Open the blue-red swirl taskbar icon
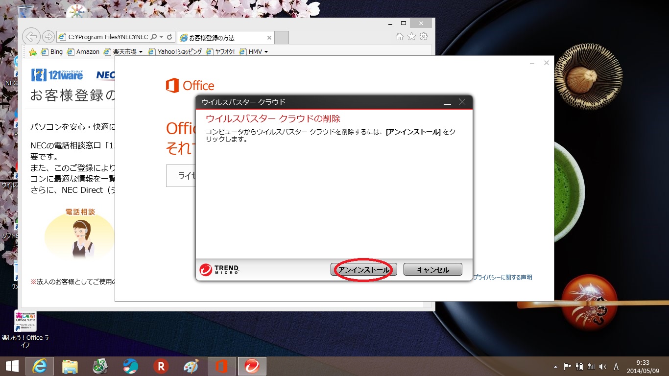The image size is (669, 376). [131, 366]
